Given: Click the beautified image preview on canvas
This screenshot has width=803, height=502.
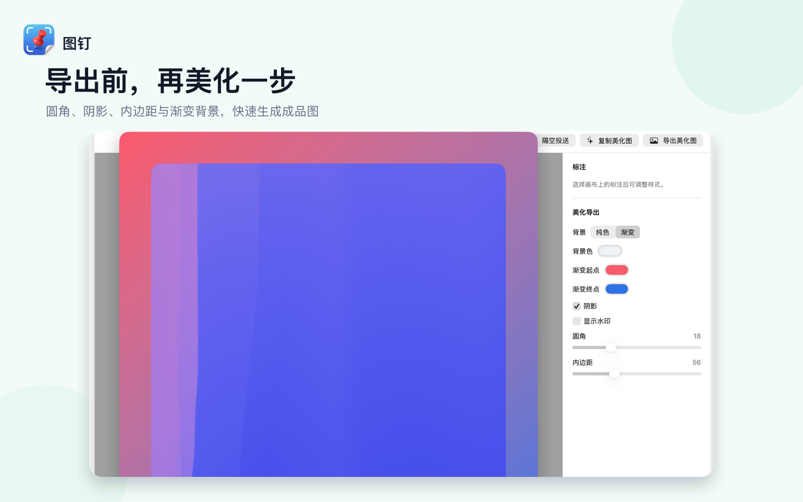Looking at the screenshot, I should point(328,305).
